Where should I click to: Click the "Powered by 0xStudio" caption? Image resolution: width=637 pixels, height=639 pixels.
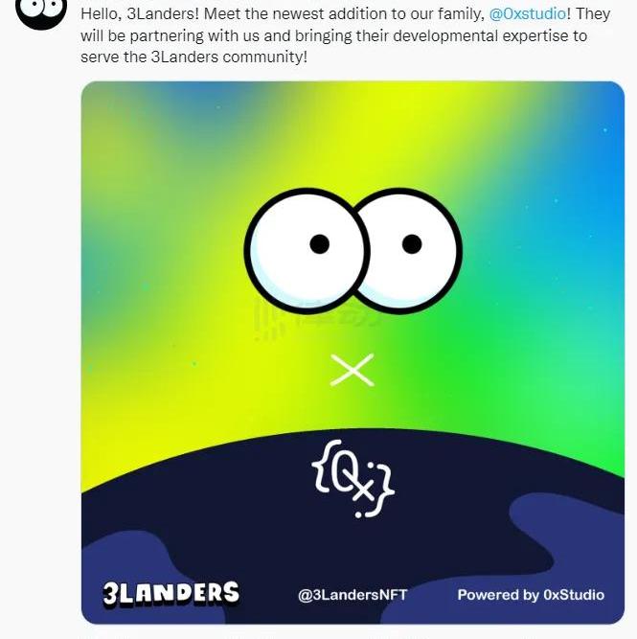tap(531, 595)
